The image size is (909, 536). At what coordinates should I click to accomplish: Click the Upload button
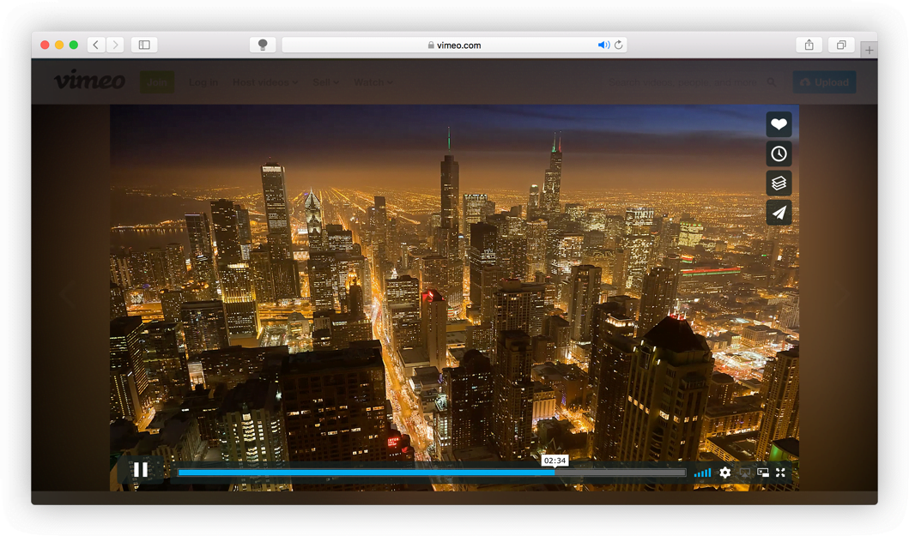click(x=824, y=81)
